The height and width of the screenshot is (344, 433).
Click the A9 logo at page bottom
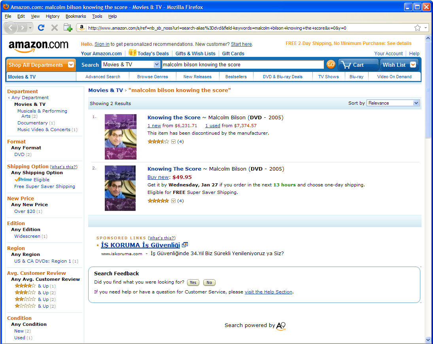(281, 326)
